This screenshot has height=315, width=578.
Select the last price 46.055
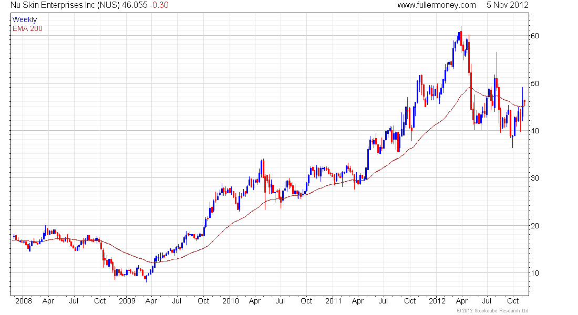coord(135,5)
